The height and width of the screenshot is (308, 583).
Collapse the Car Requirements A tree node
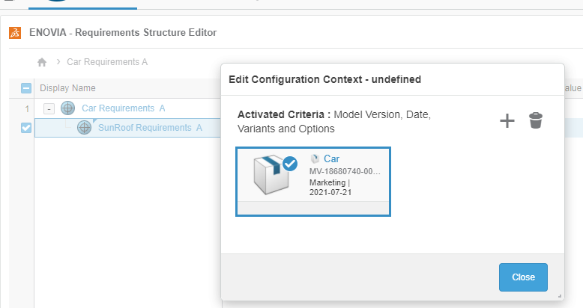[49, 108]
